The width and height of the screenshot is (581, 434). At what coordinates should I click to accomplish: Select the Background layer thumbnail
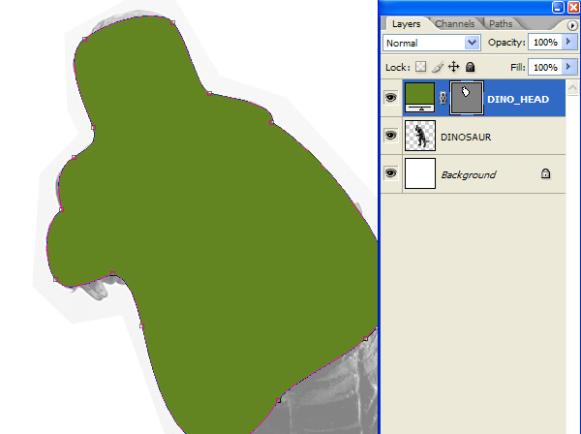coord(420,173)
